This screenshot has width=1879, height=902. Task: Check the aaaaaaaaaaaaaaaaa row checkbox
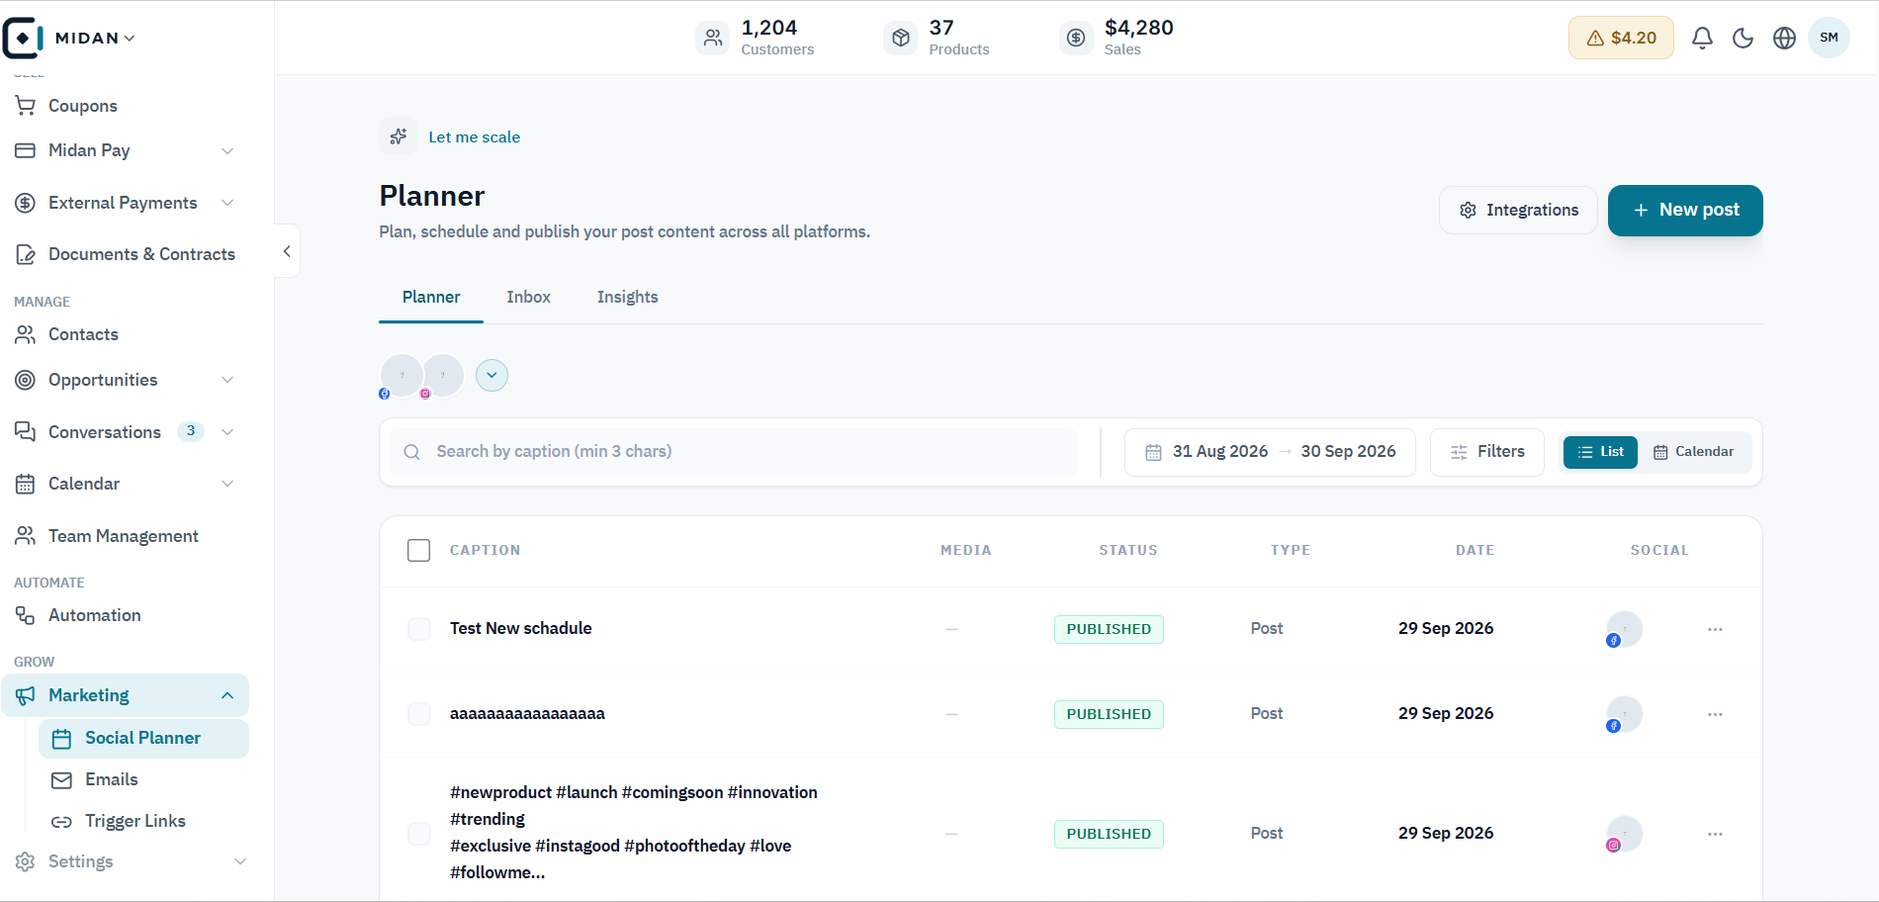pos(419,714)
